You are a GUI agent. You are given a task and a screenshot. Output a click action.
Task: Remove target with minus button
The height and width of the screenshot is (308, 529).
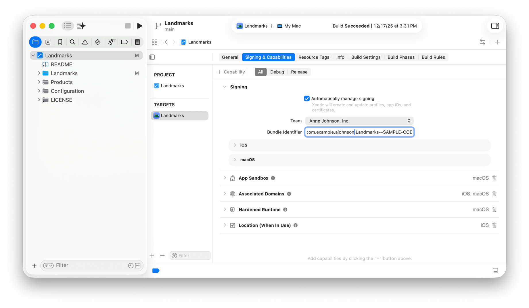tap(162, 256)
